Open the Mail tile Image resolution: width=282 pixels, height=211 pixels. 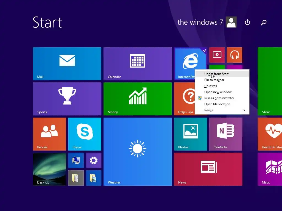[67, 64]
